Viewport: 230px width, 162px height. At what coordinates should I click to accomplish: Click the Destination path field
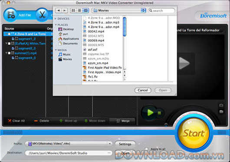(69, 153)
